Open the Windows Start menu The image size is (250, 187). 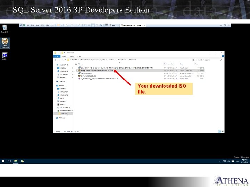(3, 161)
